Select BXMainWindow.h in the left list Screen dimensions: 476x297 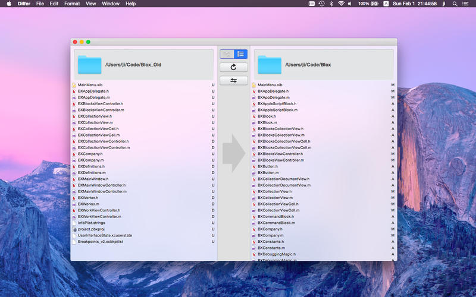tap(144, 179)
